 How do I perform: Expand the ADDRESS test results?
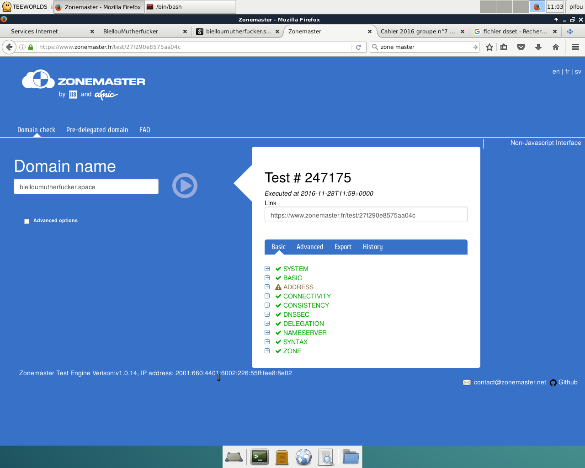click(x=267, y=287)
